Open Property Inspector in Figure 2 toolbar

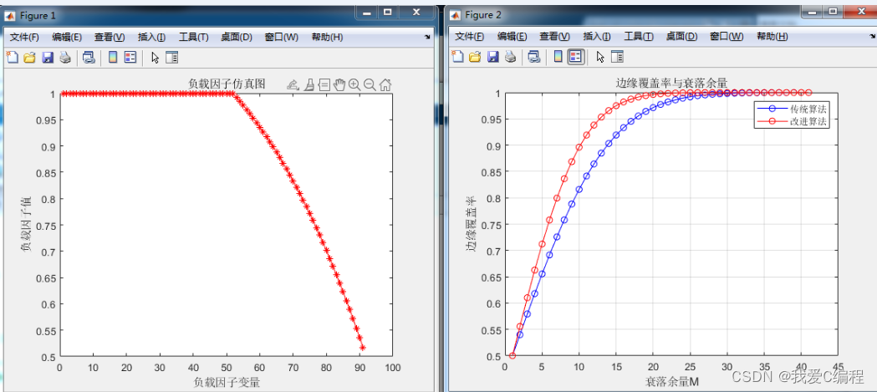pyautogui.click(x=617, y=57)
